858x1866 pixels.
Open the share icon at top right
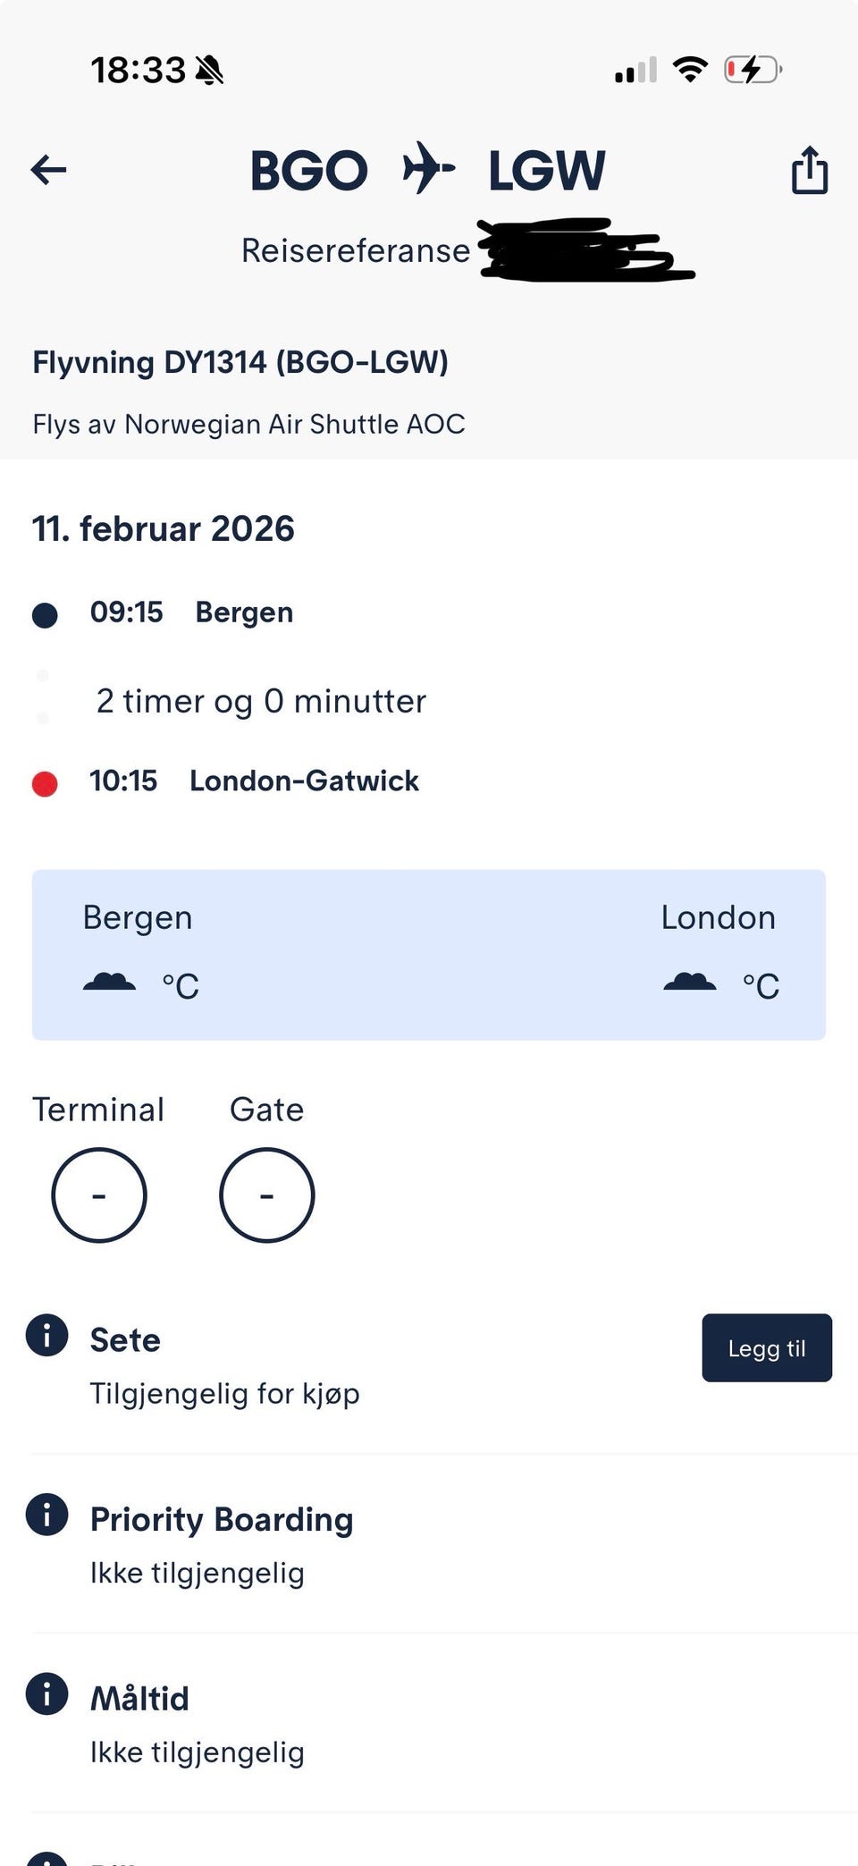809,170
